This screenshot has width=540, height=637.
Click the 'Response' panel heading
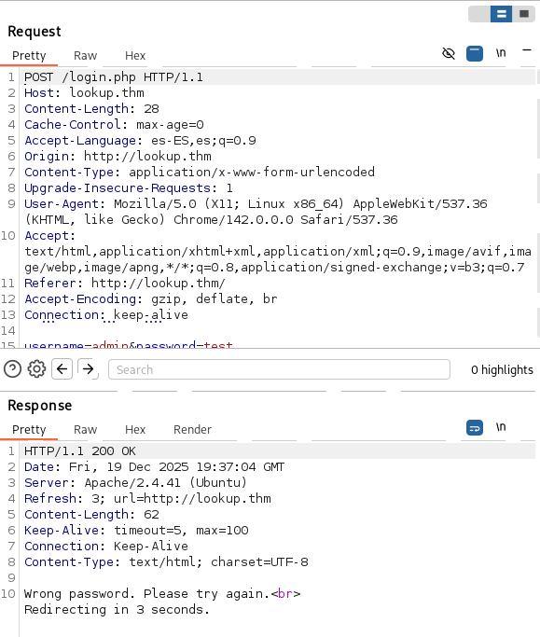pyautogui.click(x=40, y=406)
